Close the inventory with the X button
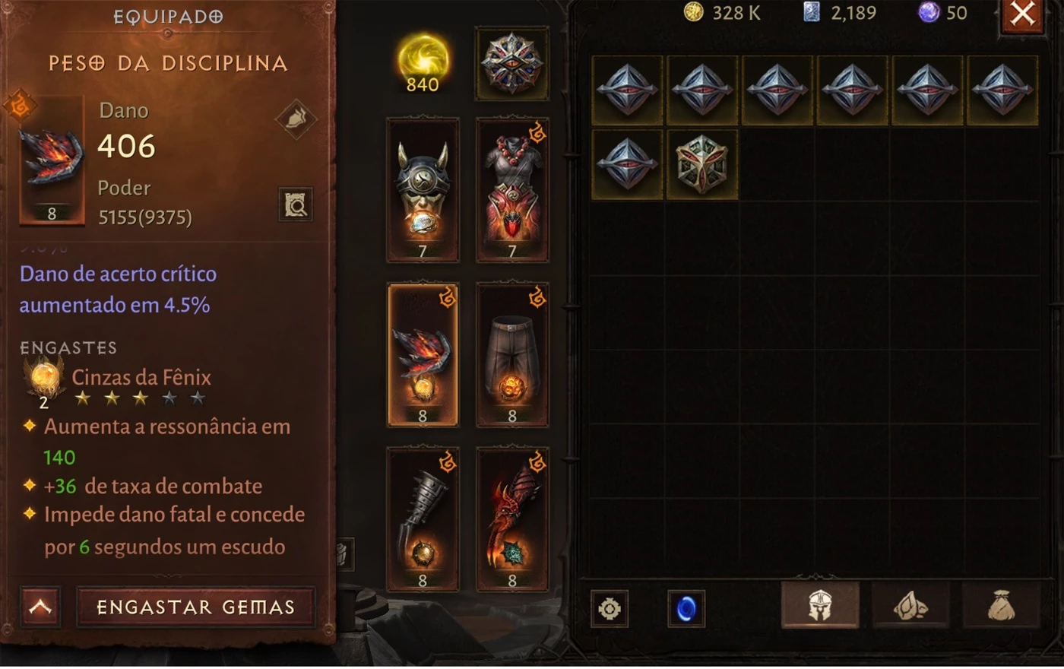Image resolution: width=1064 pixels, height=669 pixels. (1023, 14)
